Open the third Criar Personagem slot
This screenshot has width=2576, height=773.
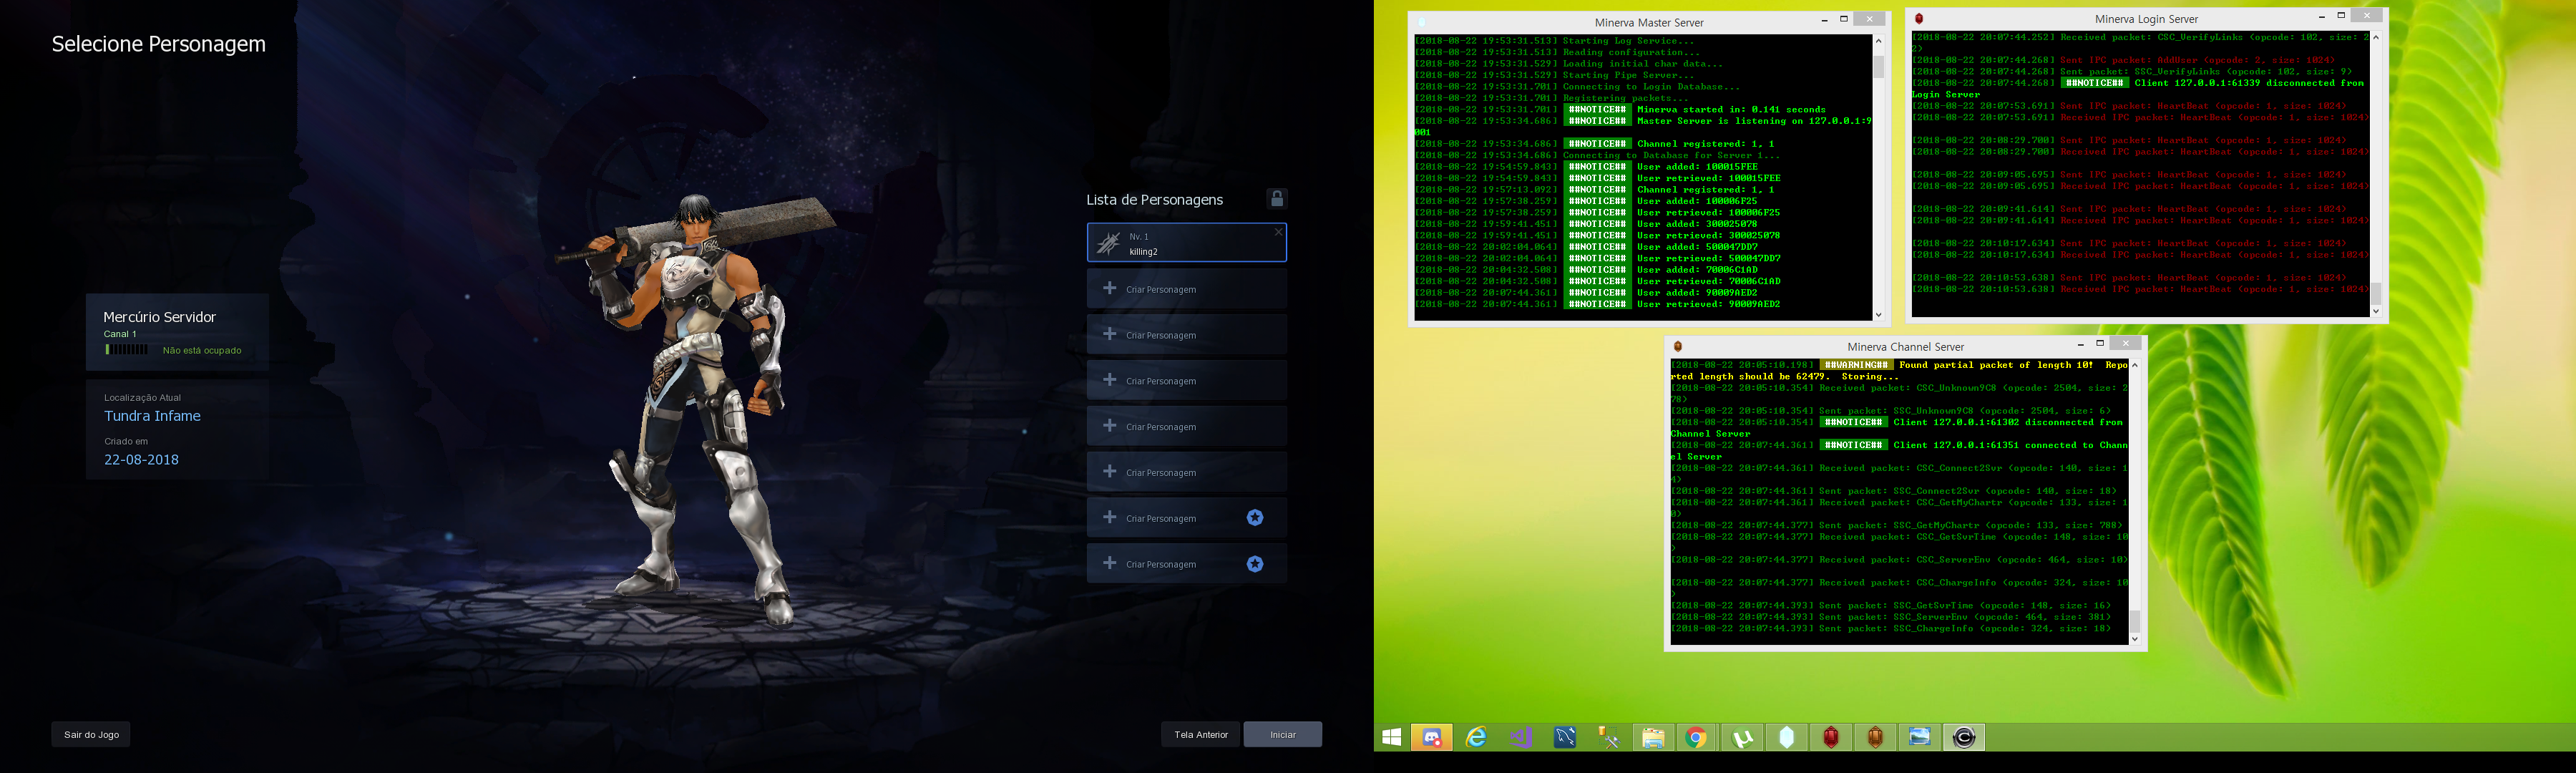pyautogui.click(x=1186, y=381)
